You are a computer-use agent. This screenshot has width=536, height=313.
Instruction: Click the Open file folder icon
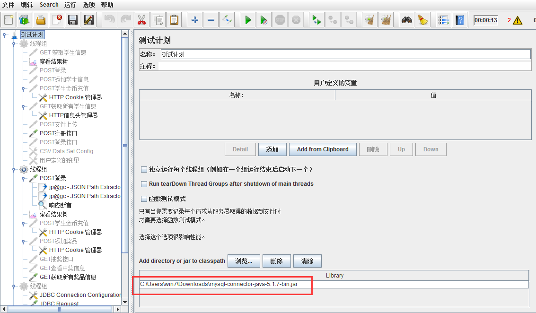click(41, 20)
